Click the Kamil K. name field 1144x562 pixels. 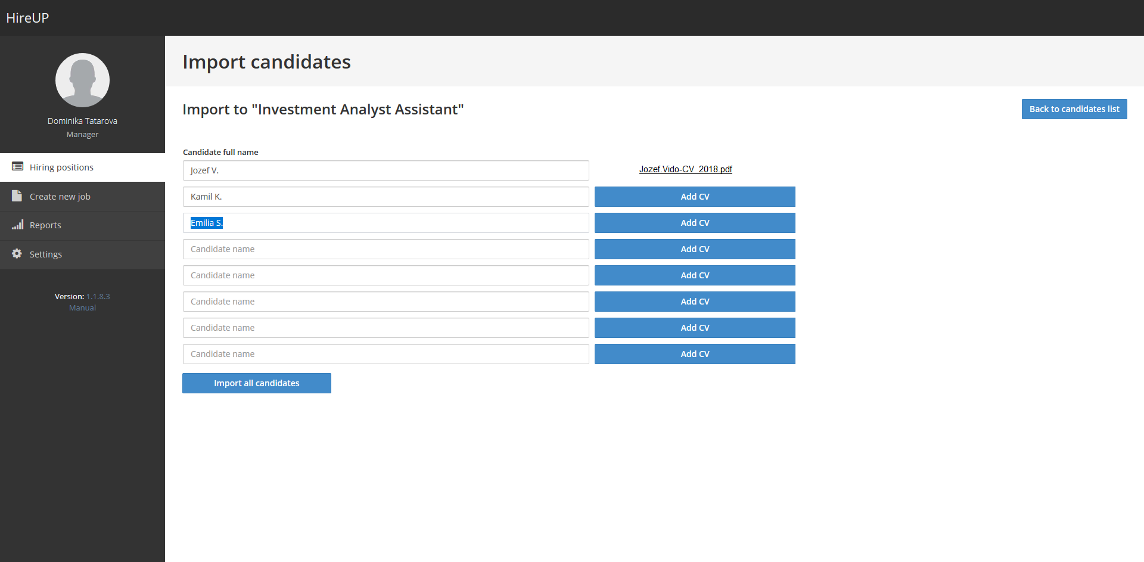click(386, 197)
